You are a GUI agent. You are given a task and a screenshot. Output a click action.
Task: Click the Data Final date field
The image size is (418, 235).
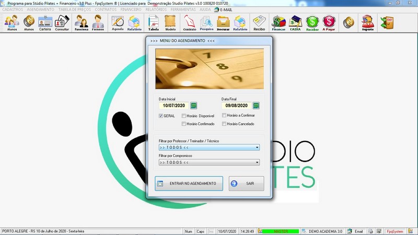coord(237,105)
